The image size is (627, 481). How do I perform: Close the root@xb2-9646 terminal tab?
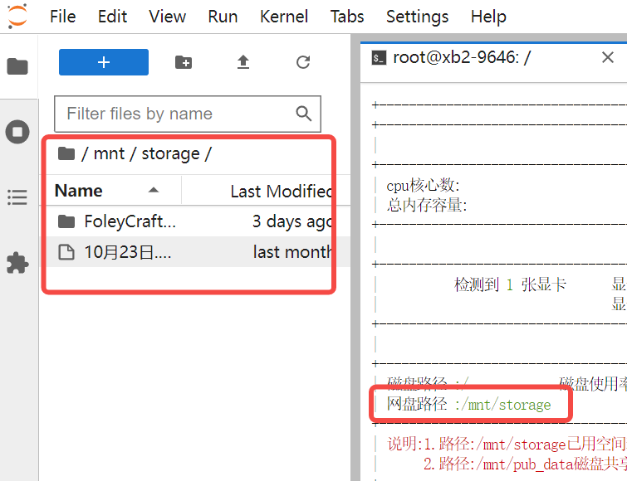(607, 57)
